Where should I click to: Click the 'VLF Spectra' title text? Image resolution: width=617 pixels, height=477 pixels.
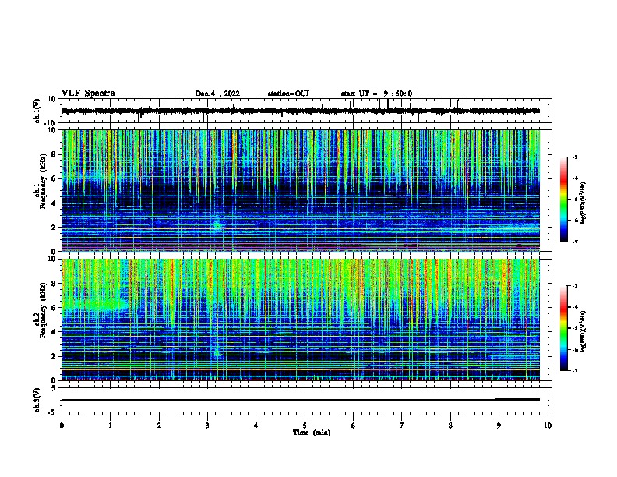(88, 94)
